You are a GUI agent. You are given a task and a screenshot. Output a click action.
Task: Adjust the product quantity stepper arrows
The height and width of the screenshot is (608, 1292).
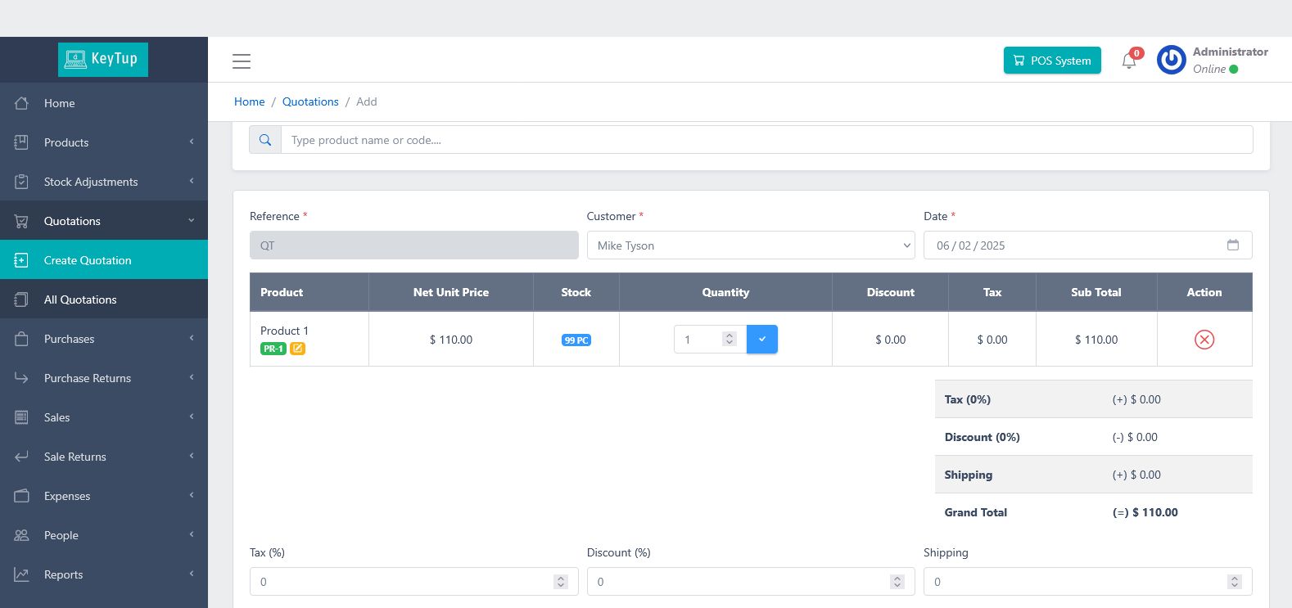[x=730, y=339]
